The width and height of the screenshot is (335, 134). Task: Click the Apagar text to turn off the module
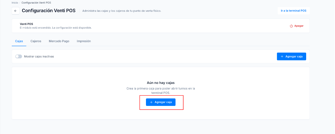click(299, 26)
